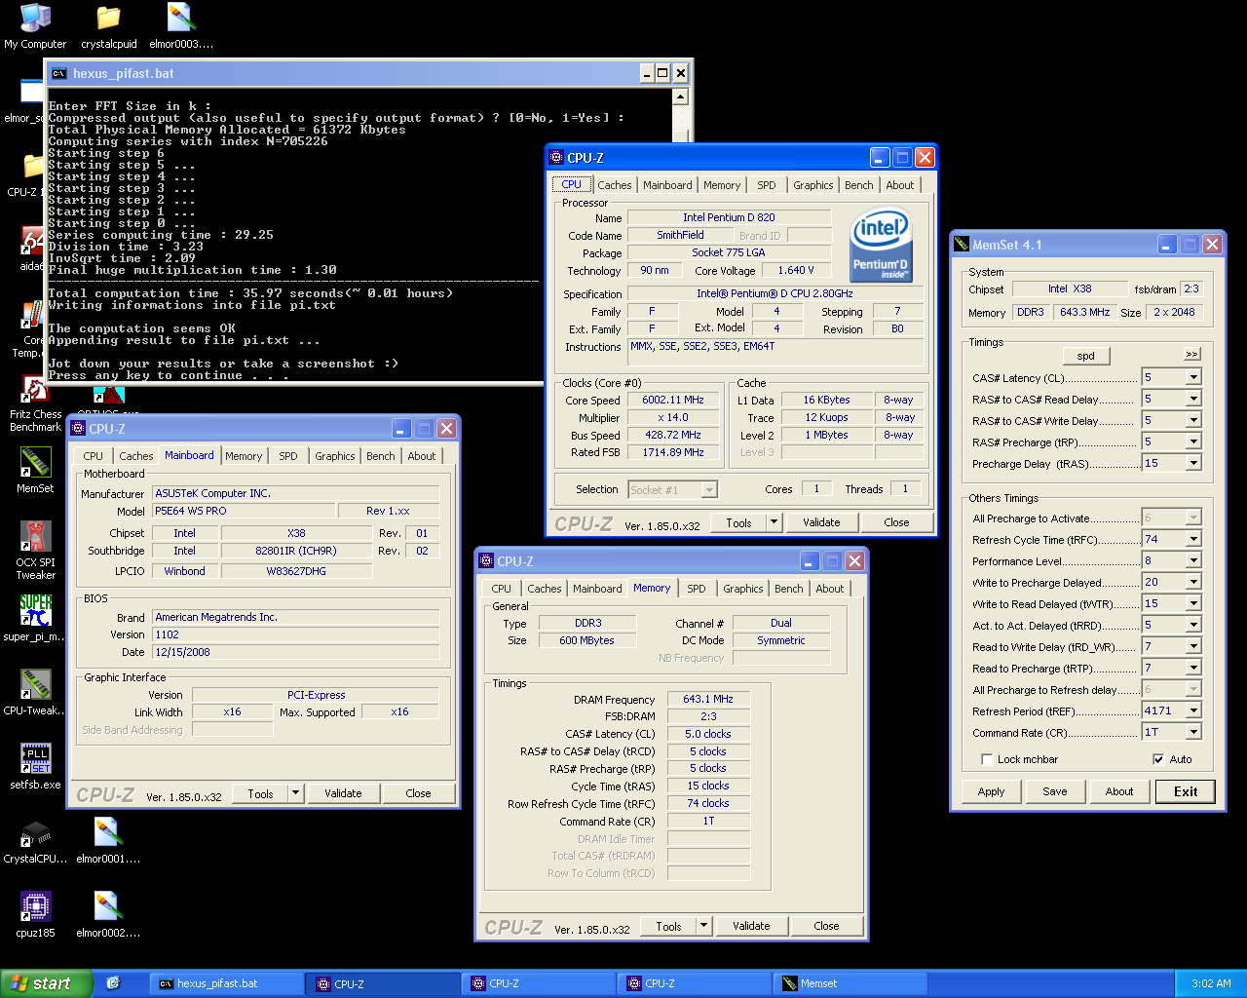Screen dimensions: 1247x998
Task: Open the Command Rate (CR) dropdown in MemSet
Action: [x=1193, y=732]
